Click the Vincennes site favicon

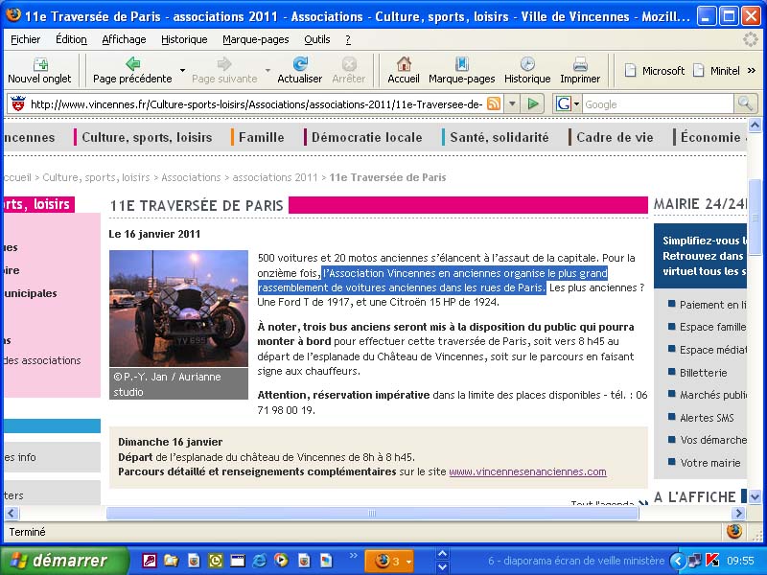pos(18,103)
